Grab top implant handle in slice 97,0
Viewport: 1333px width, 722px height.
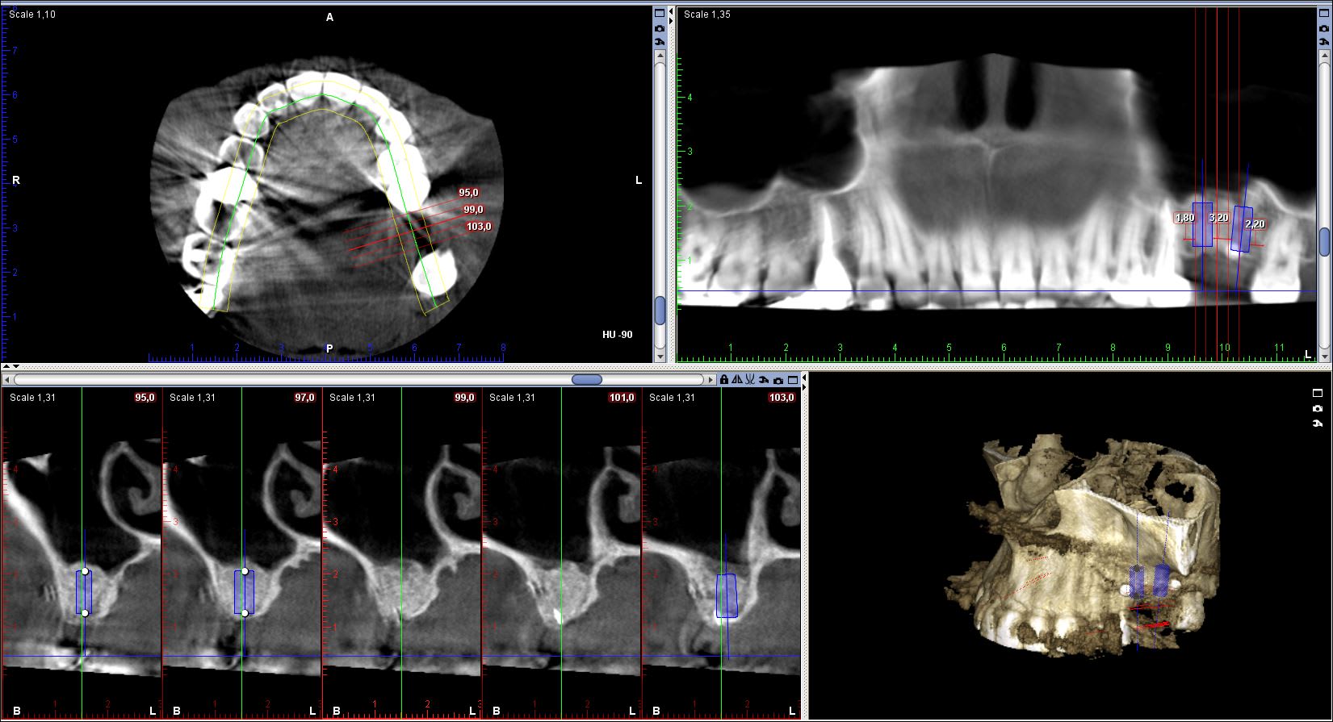[x=245, y=570]
